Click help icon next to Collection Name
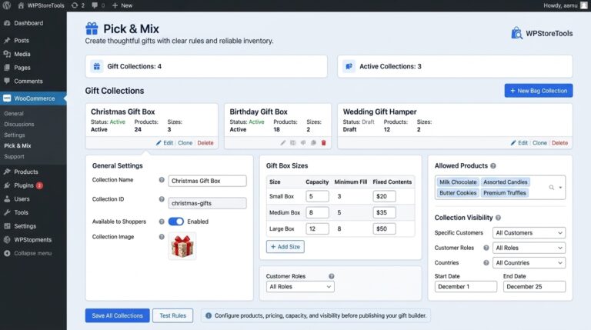 pyautogui.click(x=162, y=180)
